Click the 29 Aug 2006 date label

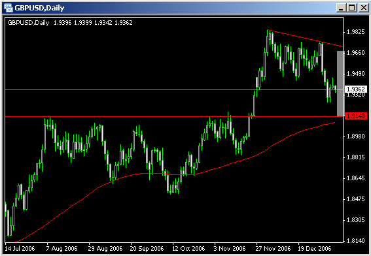[x=105, y=249]
